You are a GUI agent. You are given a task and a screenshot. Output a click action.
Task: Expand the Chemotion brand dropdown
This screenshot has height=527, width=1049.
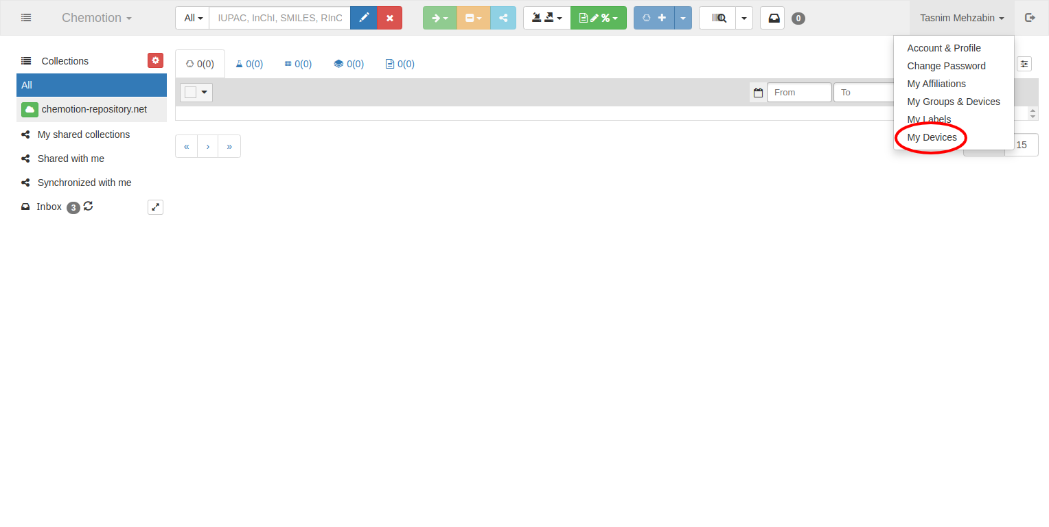point(96,18)
